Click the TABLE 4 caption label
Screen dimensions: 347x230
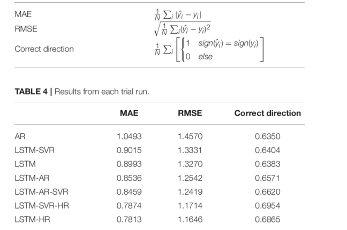tap(33, 91)
